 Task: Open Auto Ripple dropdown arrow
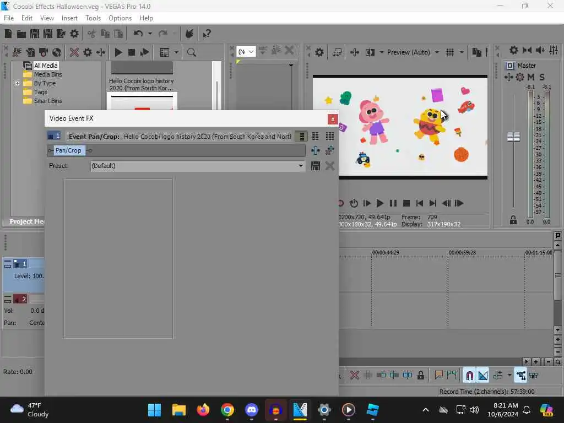(x=509, y=375)
